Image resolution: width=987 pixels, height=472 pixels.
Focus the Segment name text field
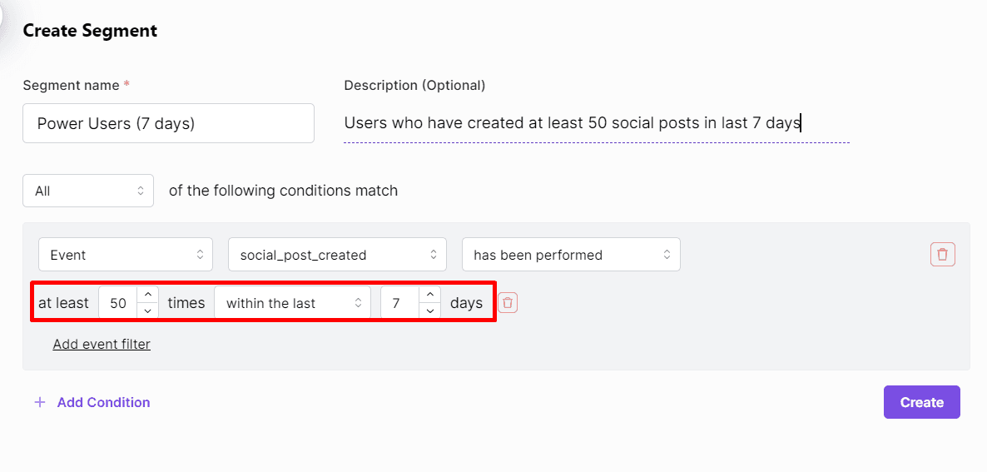(168, 123)
